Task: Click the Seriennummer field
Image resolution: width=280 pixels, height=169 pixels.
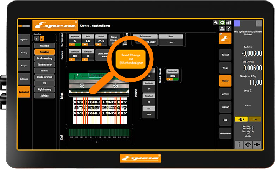Action: coord(145,40)
